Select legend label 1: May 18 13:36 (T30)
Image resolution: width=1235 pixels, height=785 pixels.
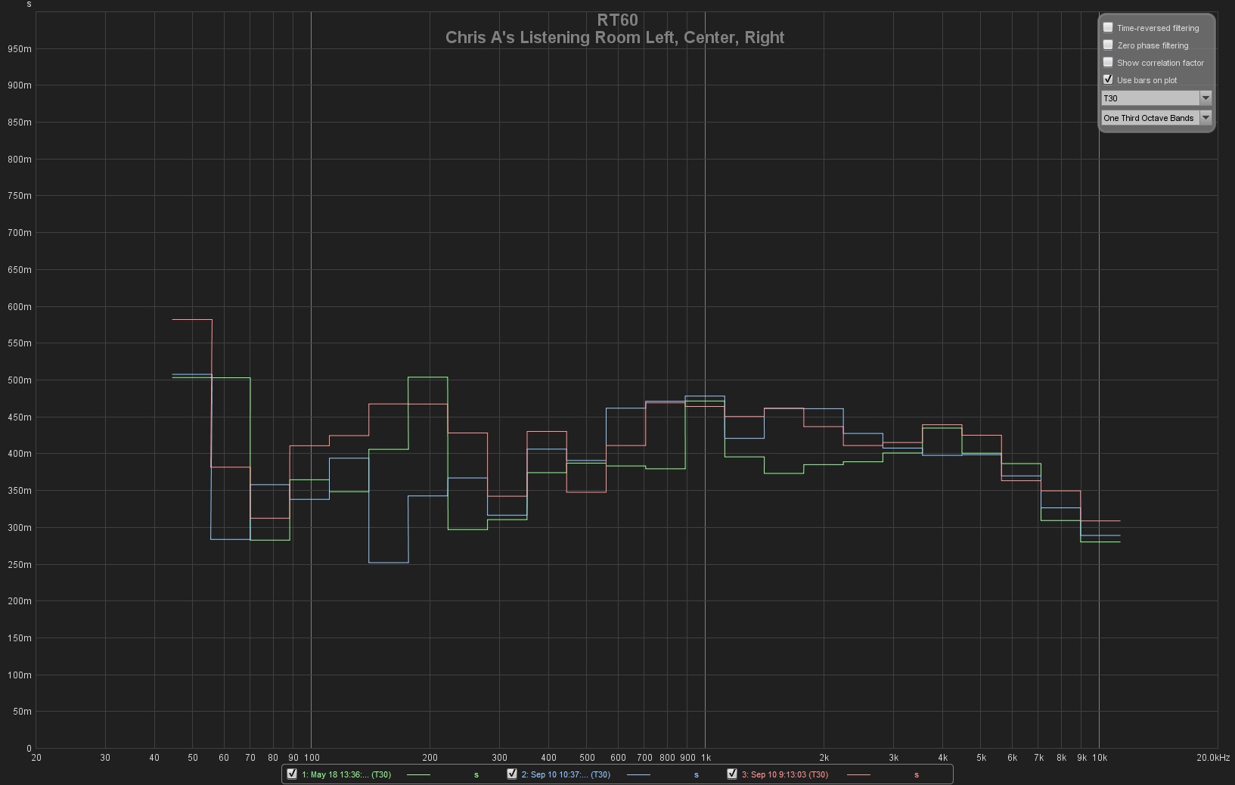point(346,774)
